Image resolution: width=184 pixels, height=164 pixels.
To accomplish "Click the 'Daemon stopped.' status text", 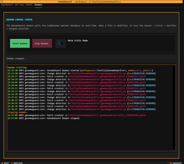I will (15, 58).
